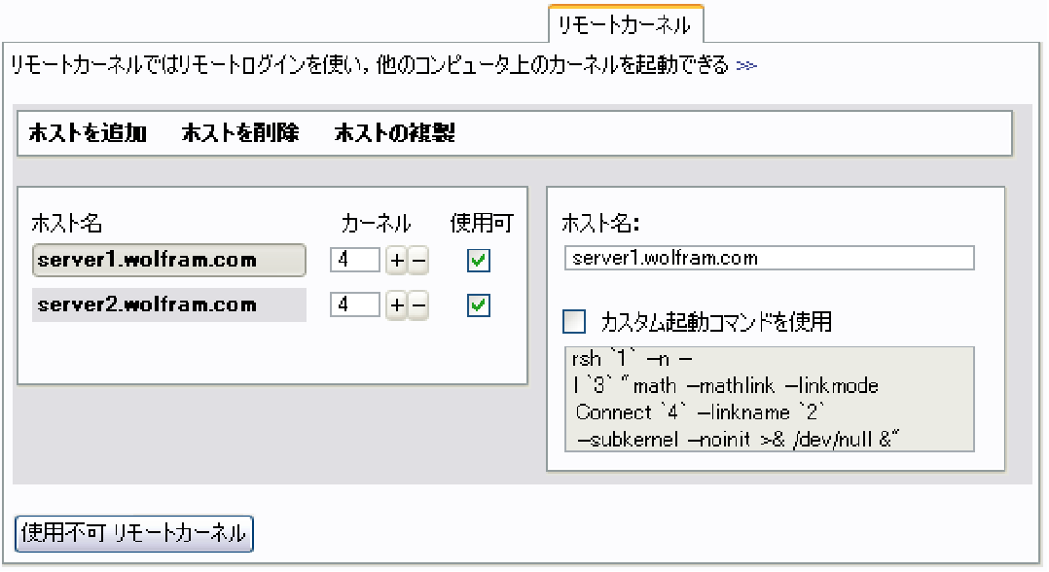Viewport: 1049px width, 572px height.
Task: Decrease kernels for server1.wolfram.com with minus
Action: tap(418, 261)
